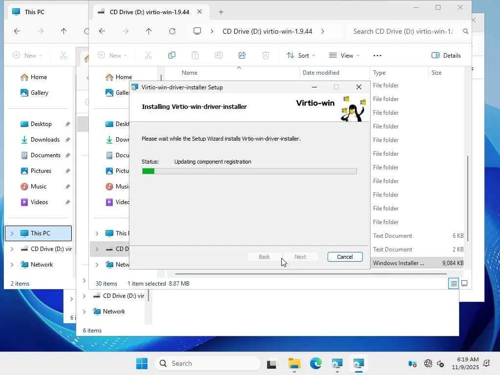Open Home in CD Drive window sidebar
500x375 pixels.
(118, 77)
